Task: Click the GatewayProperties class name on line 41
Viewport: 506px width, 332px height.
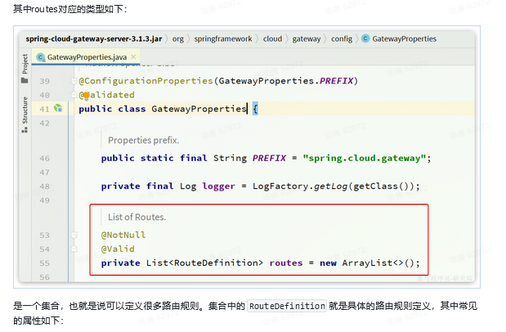Action: [x=199, y=109]
